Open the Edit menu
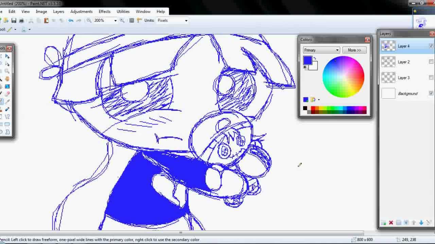435x244 pixels. pyautogui.click(x=12, y=12)
